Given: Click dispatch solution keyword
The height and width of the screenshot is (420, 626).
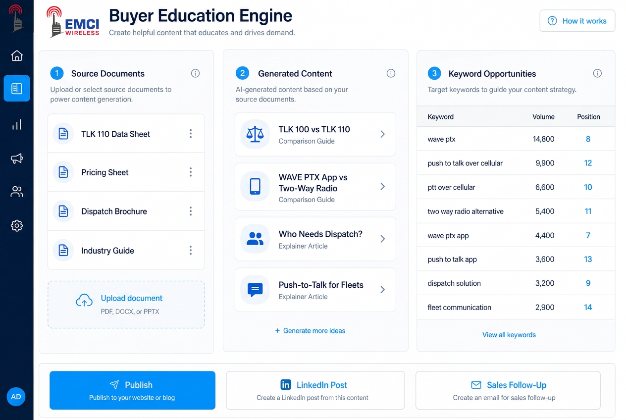Looking at the screenshot, I should point(454,283).
